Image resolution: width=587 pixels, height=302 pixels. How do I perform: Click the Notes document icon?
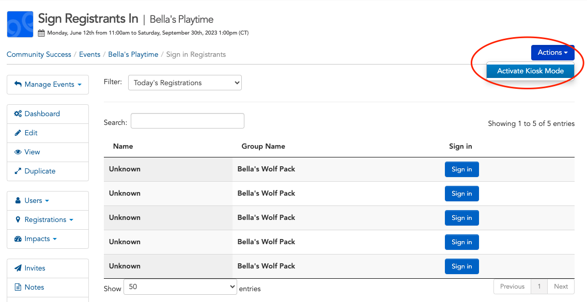tap(18, 287)
